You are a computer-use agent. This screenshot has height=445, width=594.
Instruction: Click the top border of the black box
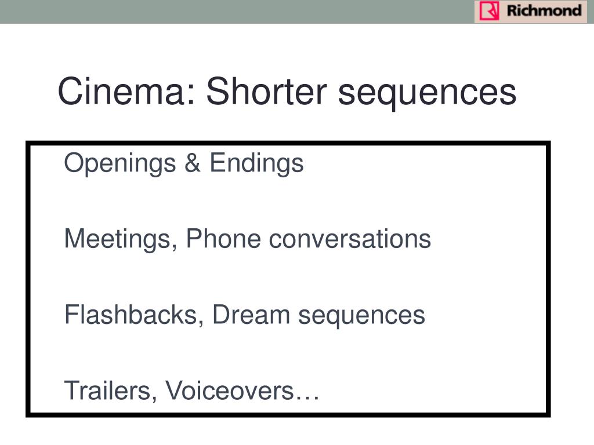click(288, 143)
